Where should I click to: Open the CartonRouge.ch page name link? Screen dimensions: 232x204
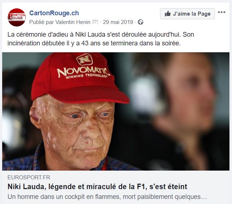54,13
